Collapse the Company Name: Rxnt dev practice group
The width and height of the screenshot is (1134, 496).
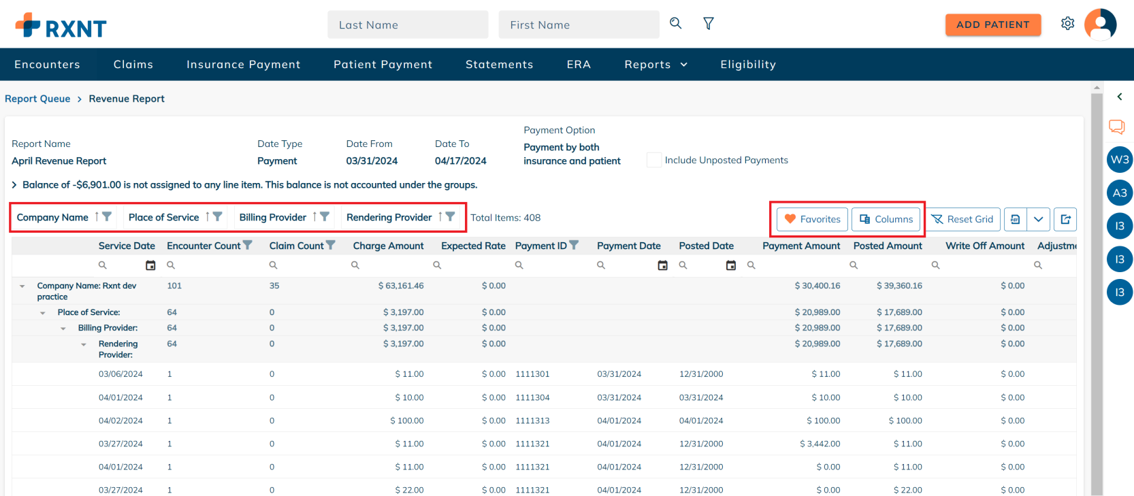tap(22, 286)
